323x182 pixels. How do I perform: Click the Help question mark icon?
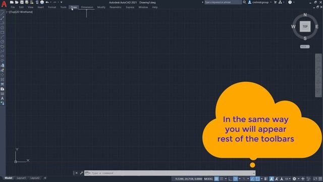[290, 2]
